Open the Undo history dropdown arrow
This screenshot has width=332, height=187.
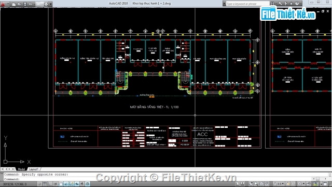(34, 4)
